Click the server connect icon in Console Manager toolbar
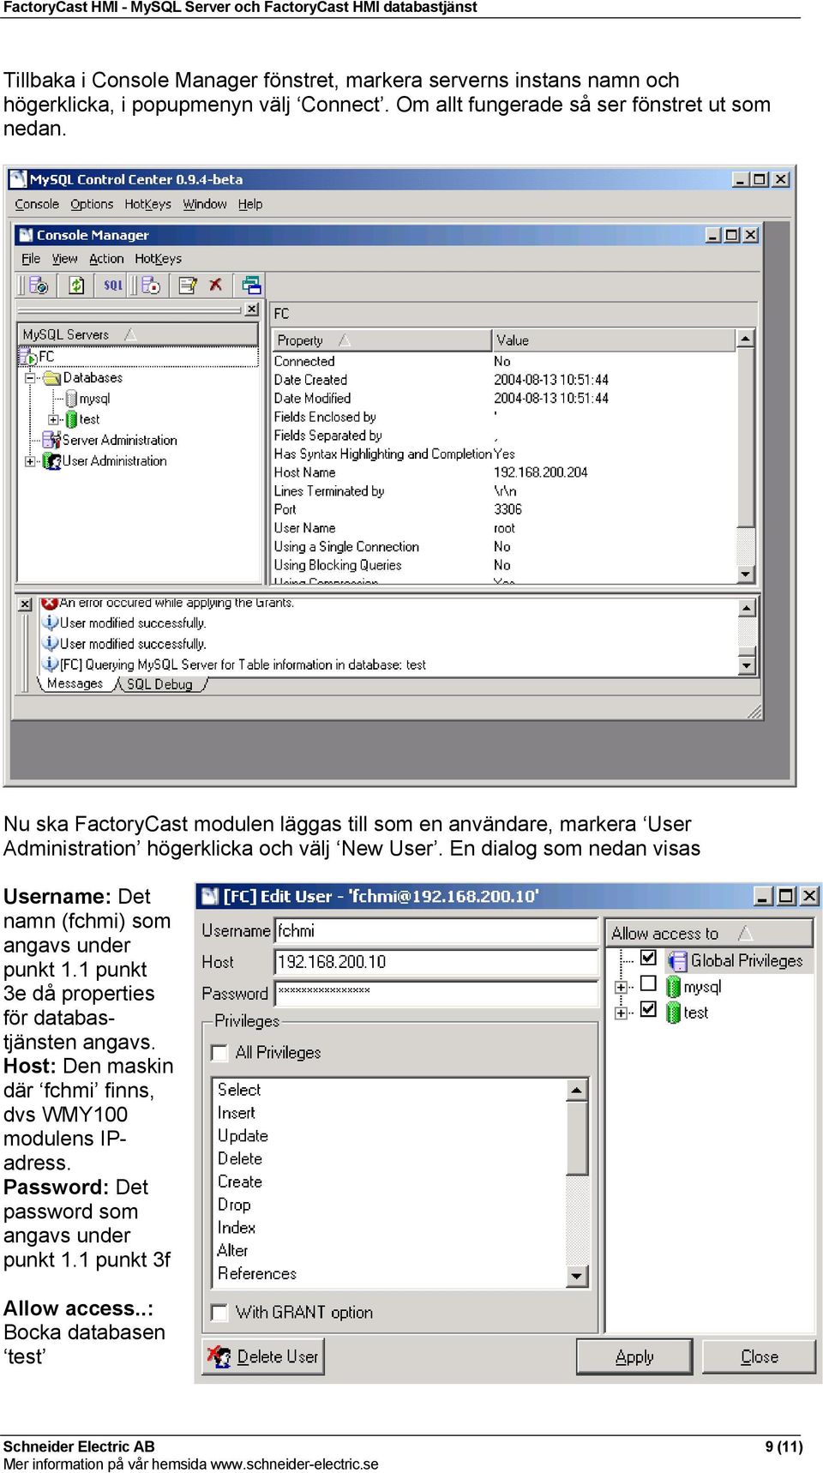Image resolution: width=823 pixels, height=1473 pixels. click(x=39, y=286)
